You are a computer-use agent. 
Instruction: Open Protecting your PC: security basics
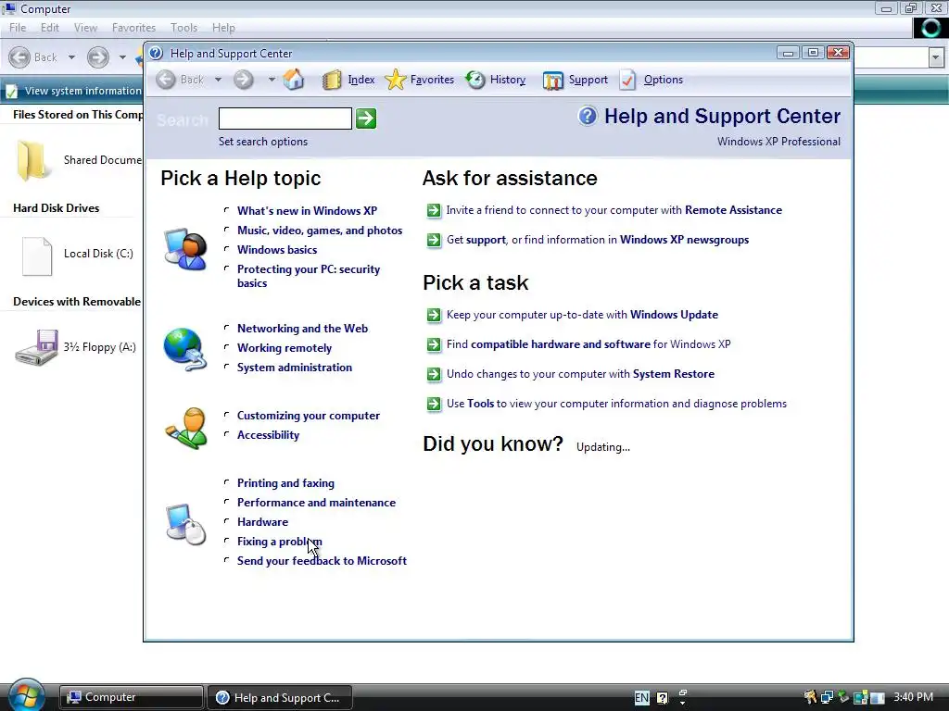308,276
